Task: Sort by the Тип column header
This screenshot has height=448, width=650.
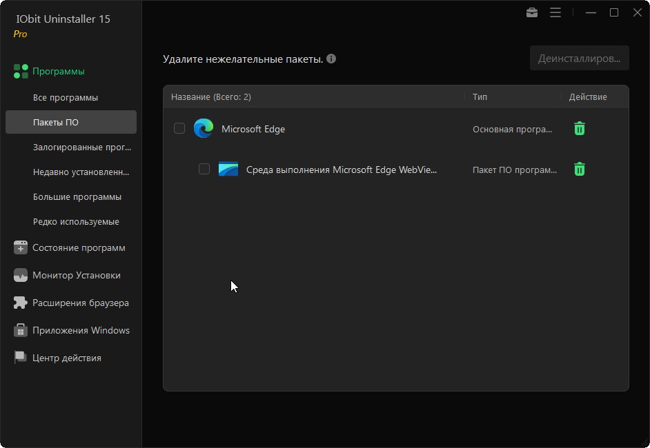Action: (x=480, y=97)
